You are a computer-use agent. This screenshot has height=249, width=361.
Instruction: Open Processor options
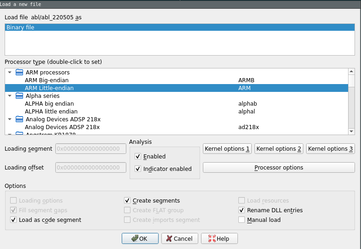pyautogui.click(x=278, y=168)
